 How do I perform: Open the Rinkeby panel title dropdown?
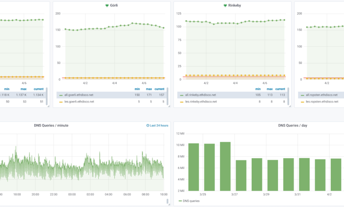(x=236, y=6)
